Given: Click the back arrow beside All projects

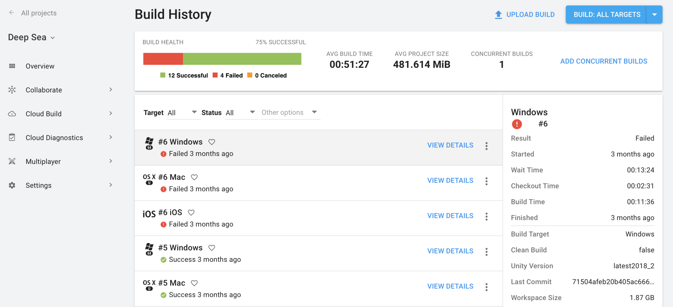Looking at the screenshot, I should [x=11, y=13].
